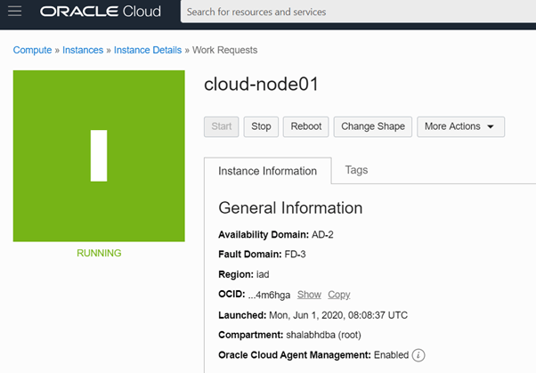Stop the cloud-node01 instance
This screenshot has height=373, width=536.
click(x=261, y=126)
